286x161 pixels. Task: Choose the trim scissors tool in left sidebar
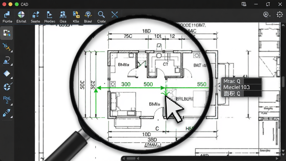[6, 47]
